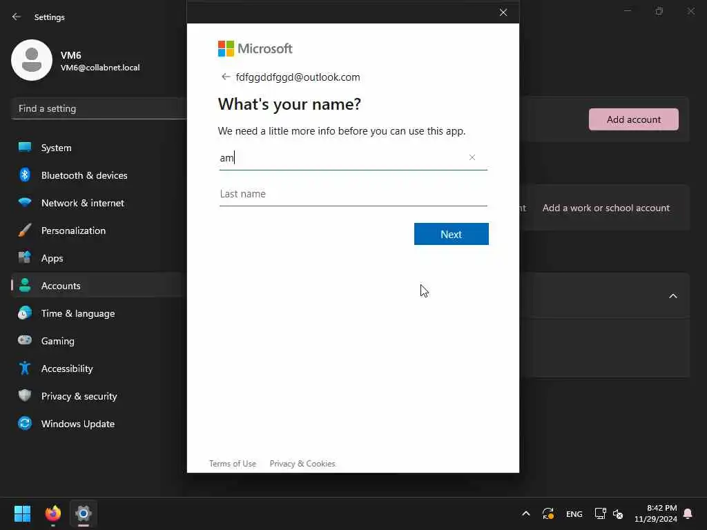Open the Terms of Use link
The image size is (707, 530).
click(233, 463)
